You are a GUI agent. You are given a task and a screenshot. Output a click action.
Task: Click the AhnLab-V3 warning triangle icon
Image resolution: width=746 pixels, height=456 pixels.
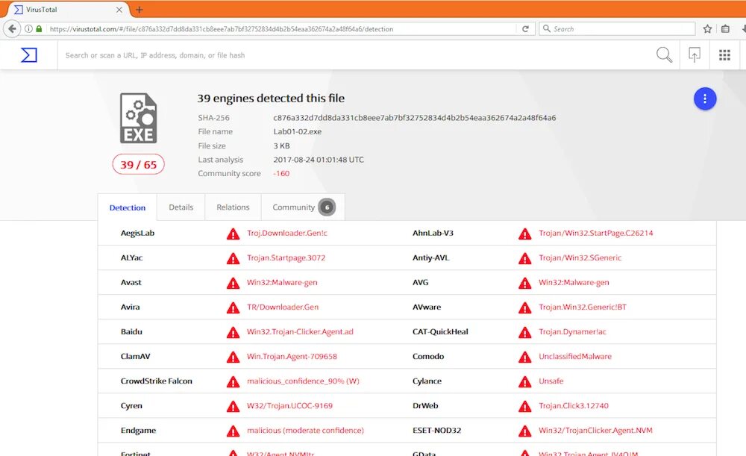[524, 234]
